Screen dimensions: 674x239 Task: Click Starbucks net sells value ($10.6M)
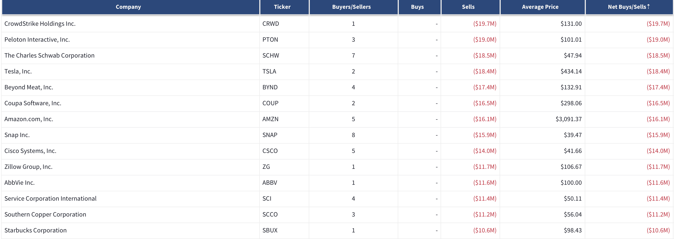point(658,231)
